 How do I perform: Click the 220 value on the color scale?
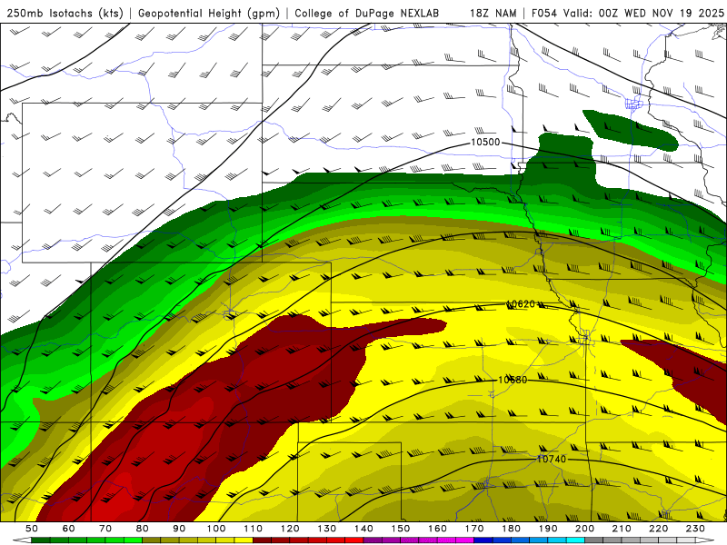(x=658, y=529)
